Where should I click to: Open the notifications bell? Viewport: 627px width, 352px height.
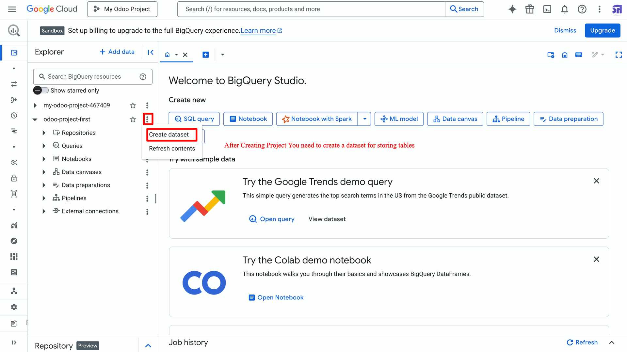[x=564, y=9]
